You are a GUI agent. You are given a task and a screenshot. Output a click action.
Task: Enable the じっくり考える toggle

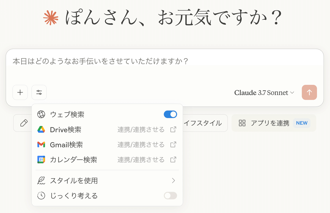coord(170,196)
